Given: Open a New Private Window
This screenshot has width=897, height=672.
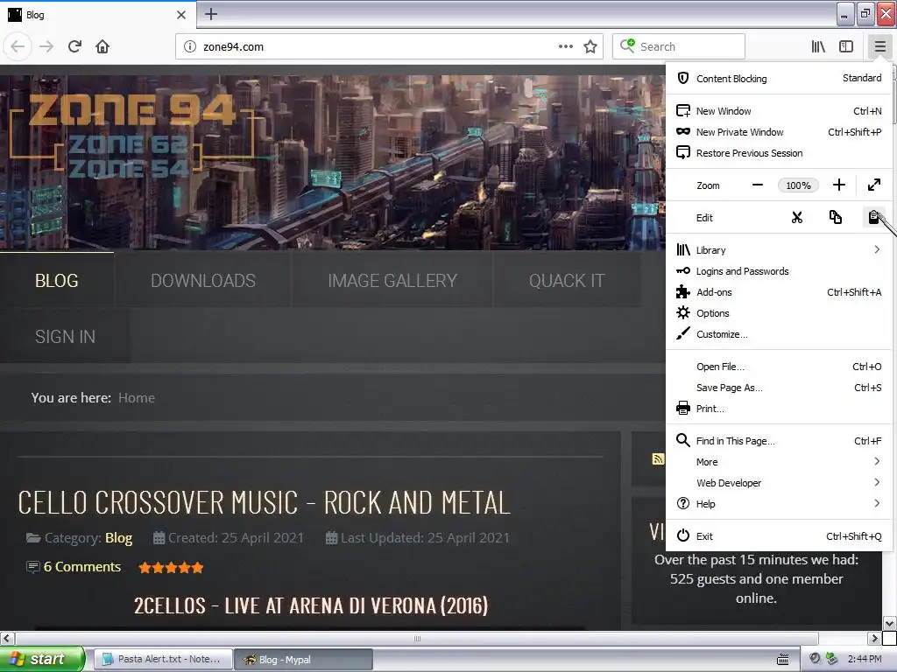Looking at the screenshot, I should click(779, 132).
